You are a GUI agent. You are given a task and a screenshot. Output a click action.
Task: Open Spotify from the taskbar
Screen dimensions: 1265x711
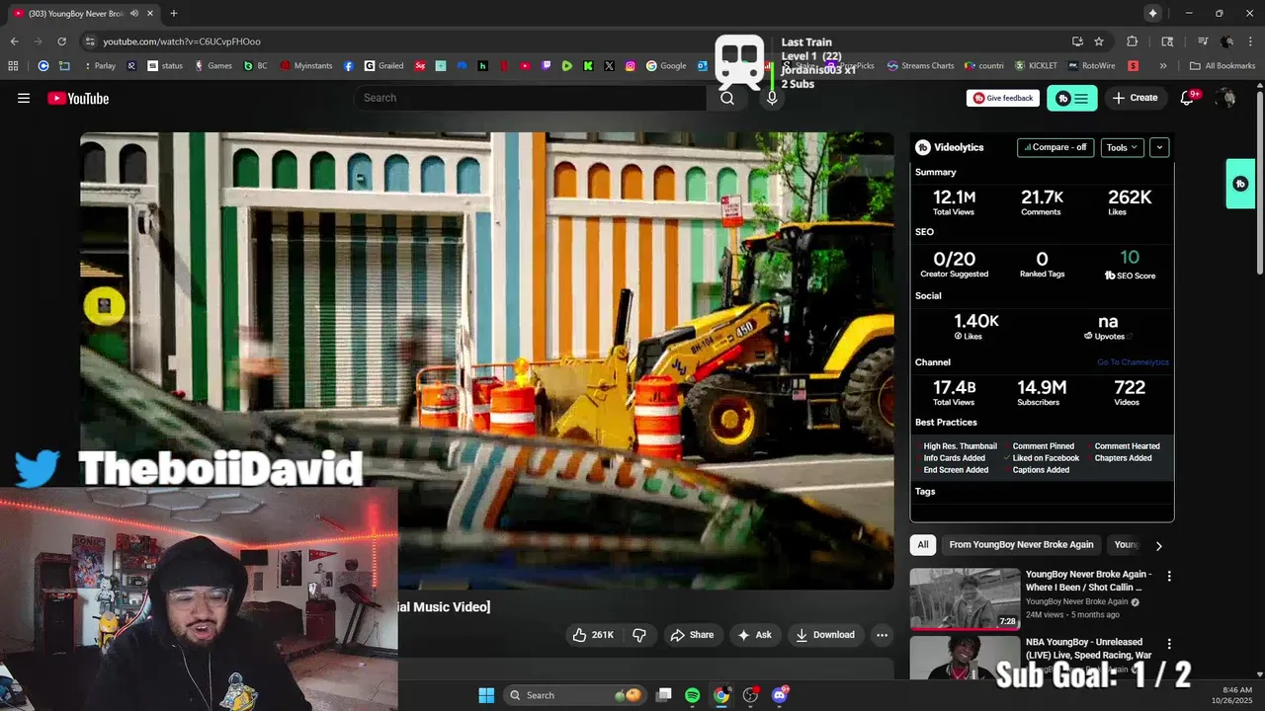(x=692, y=695)
